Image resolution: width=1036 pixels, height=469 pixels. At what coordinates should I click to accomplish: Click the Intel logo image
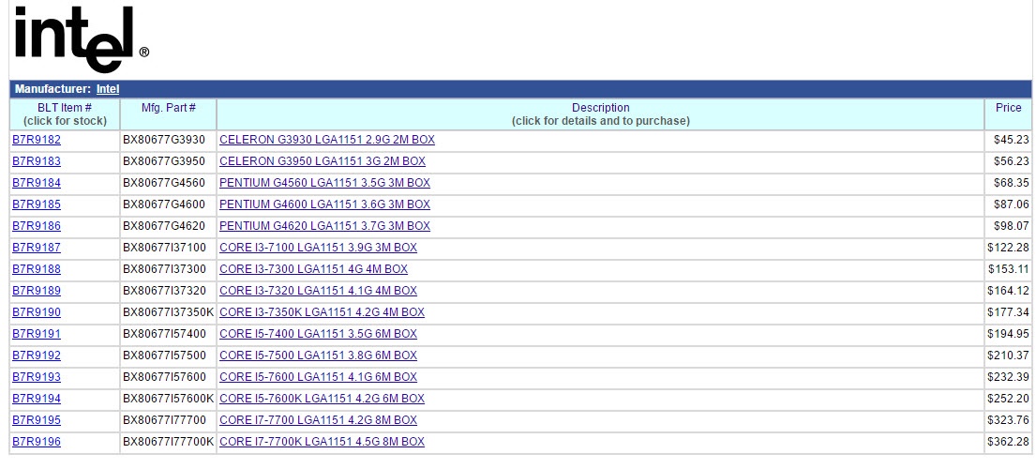tap(81, 39)
